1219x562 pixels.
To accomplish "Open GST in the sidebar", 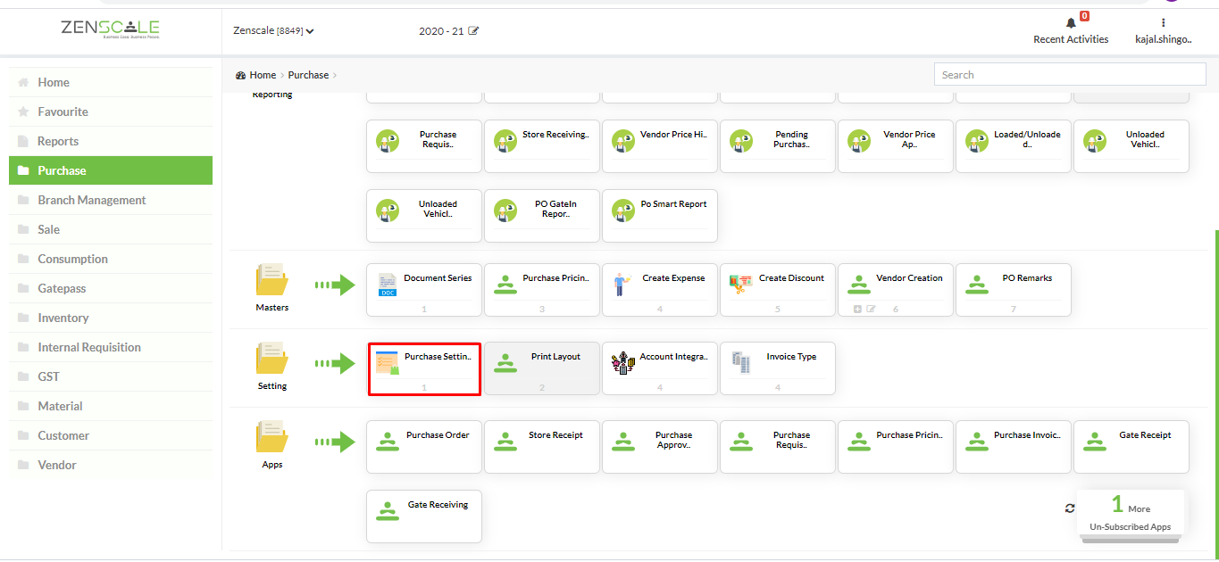I will click(111, 376).
